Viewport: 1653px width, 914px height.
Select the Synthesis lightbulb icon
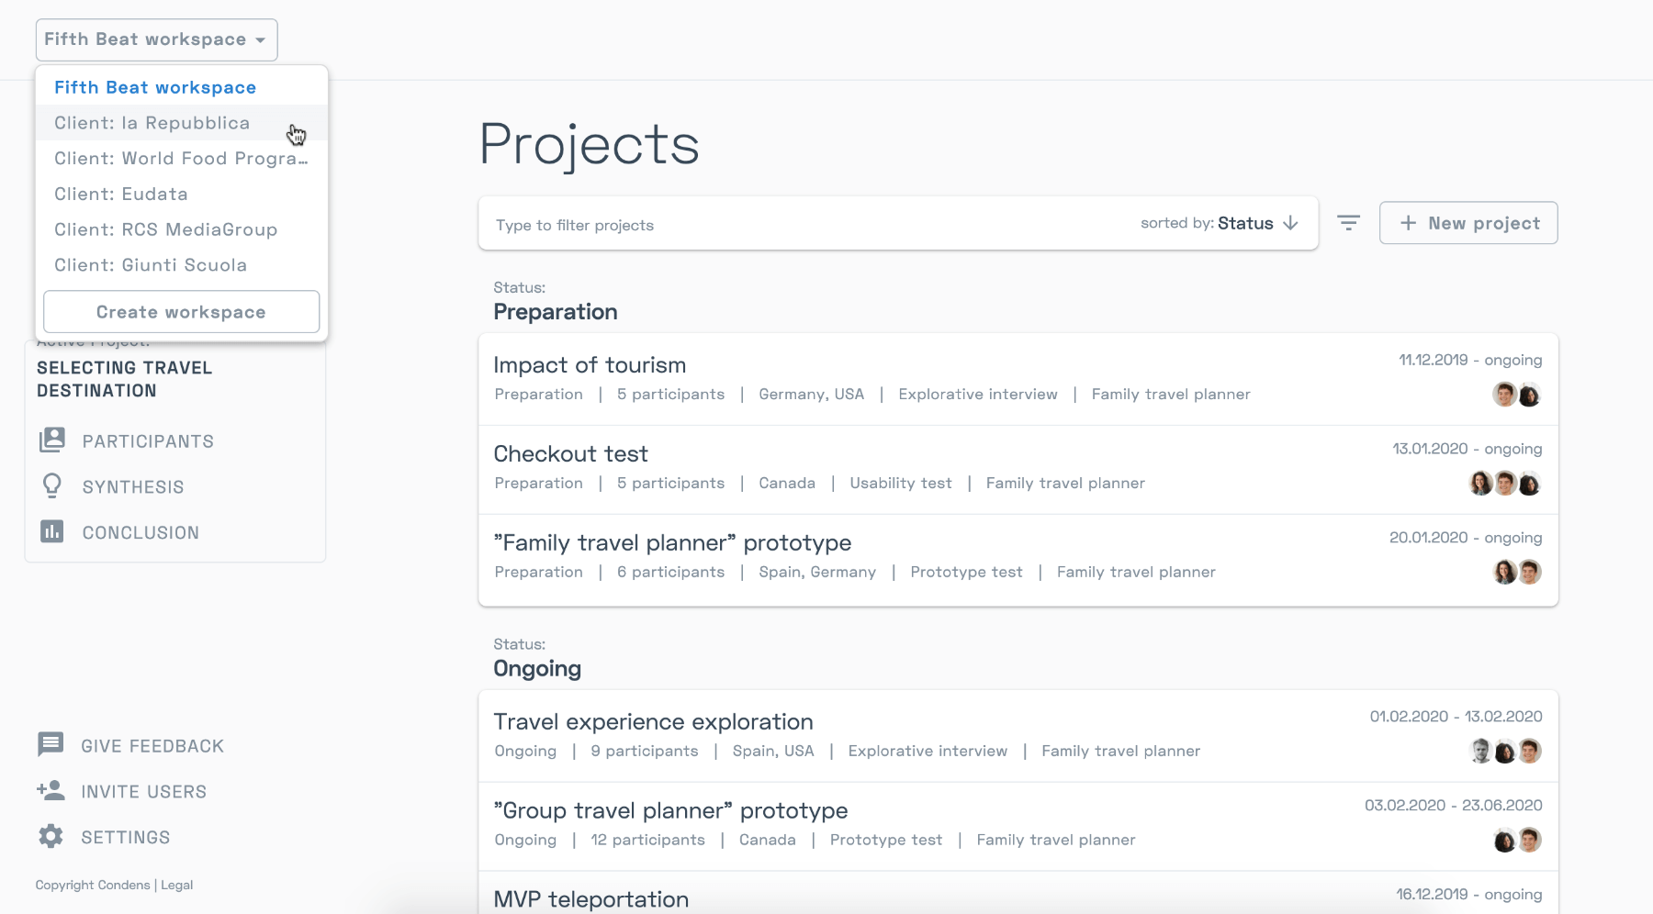52,486
